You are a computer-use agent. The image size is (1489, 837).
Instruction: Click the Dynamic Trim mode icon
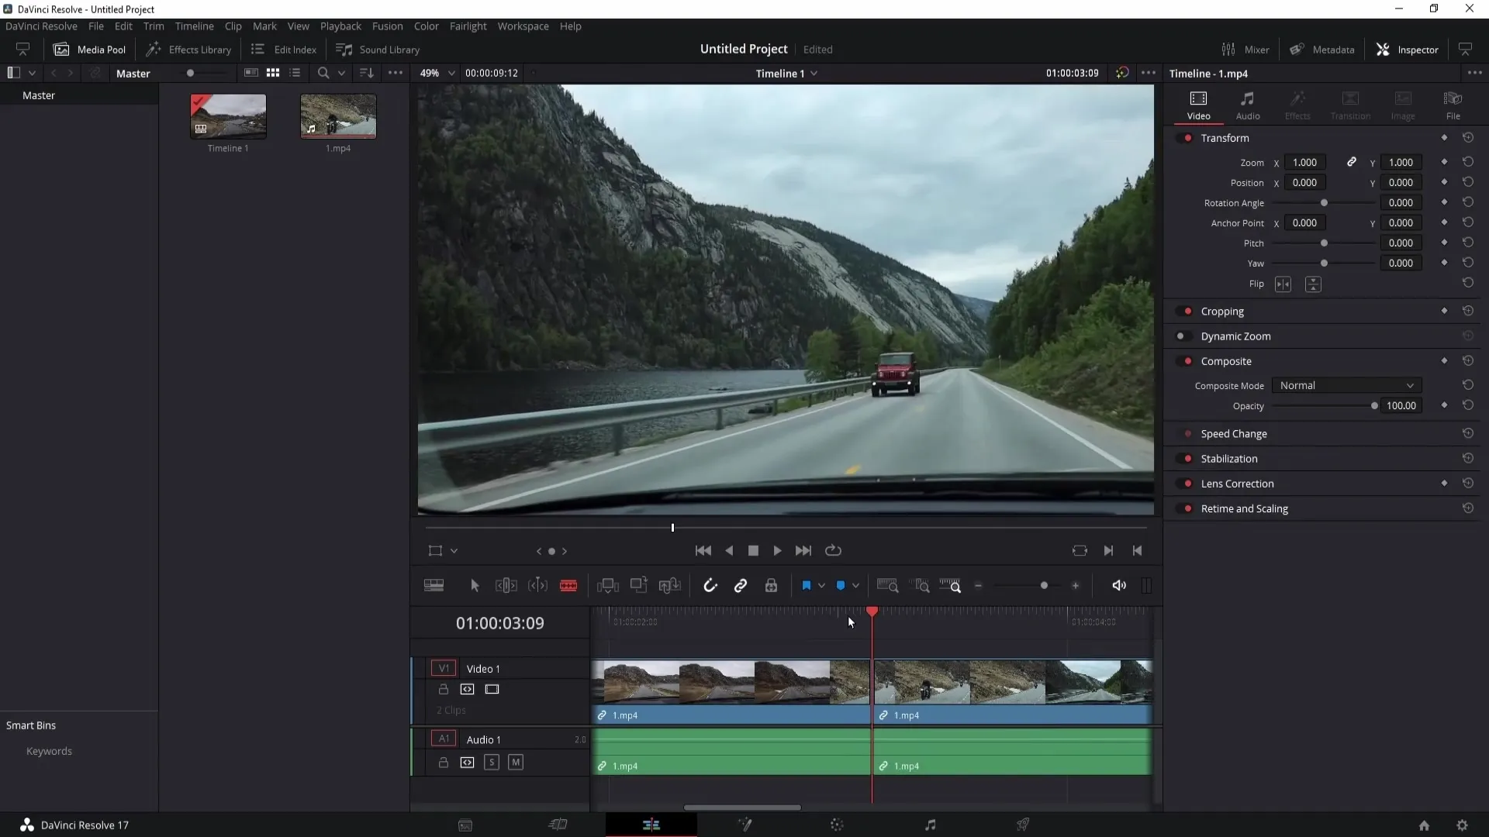(536, 586)
